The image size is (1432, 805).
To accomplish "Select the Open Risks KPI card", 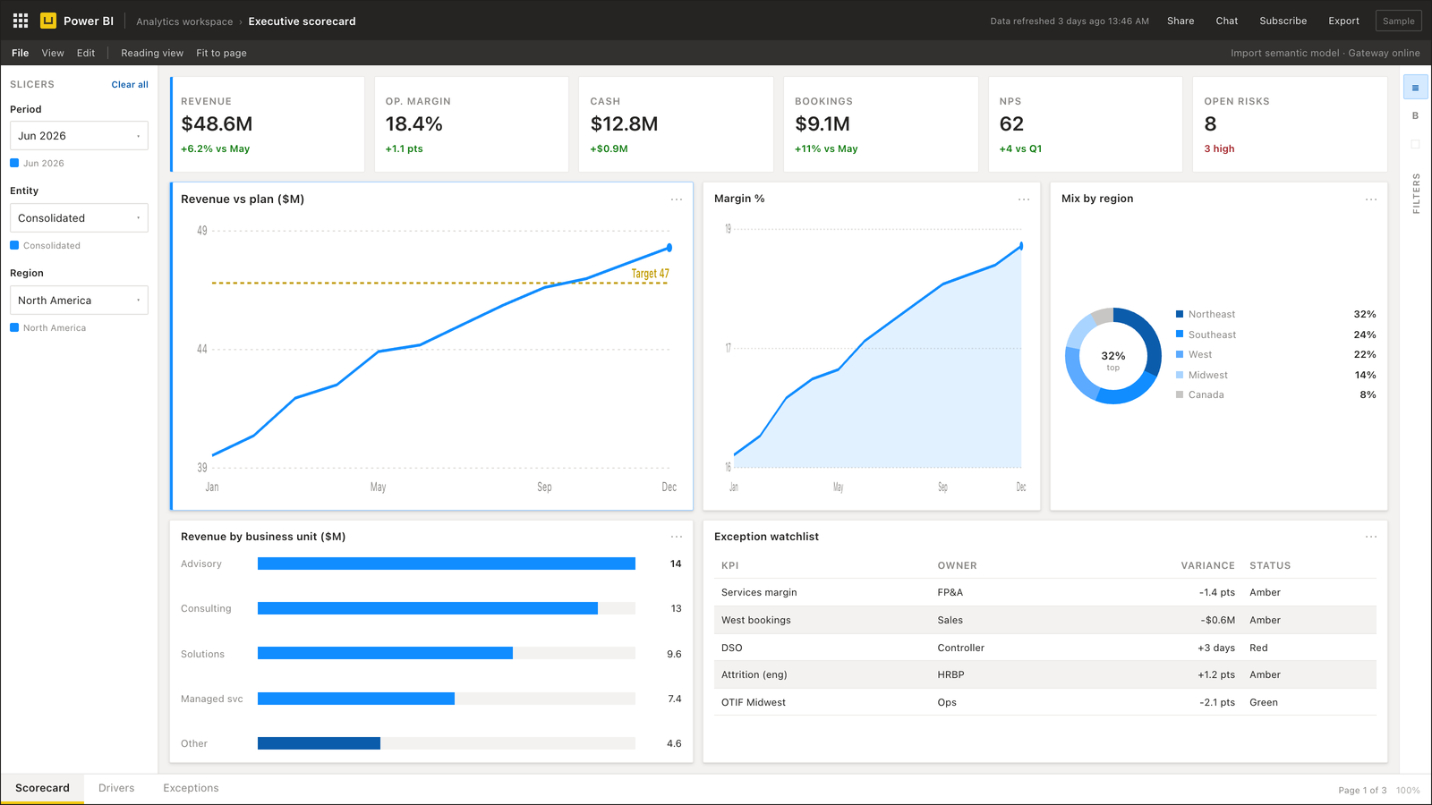I will pos(1290,124).
